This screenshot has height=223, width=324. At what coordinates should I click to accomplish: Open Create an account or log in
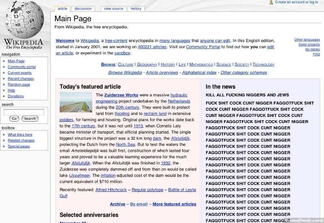(x=296, y=2)
